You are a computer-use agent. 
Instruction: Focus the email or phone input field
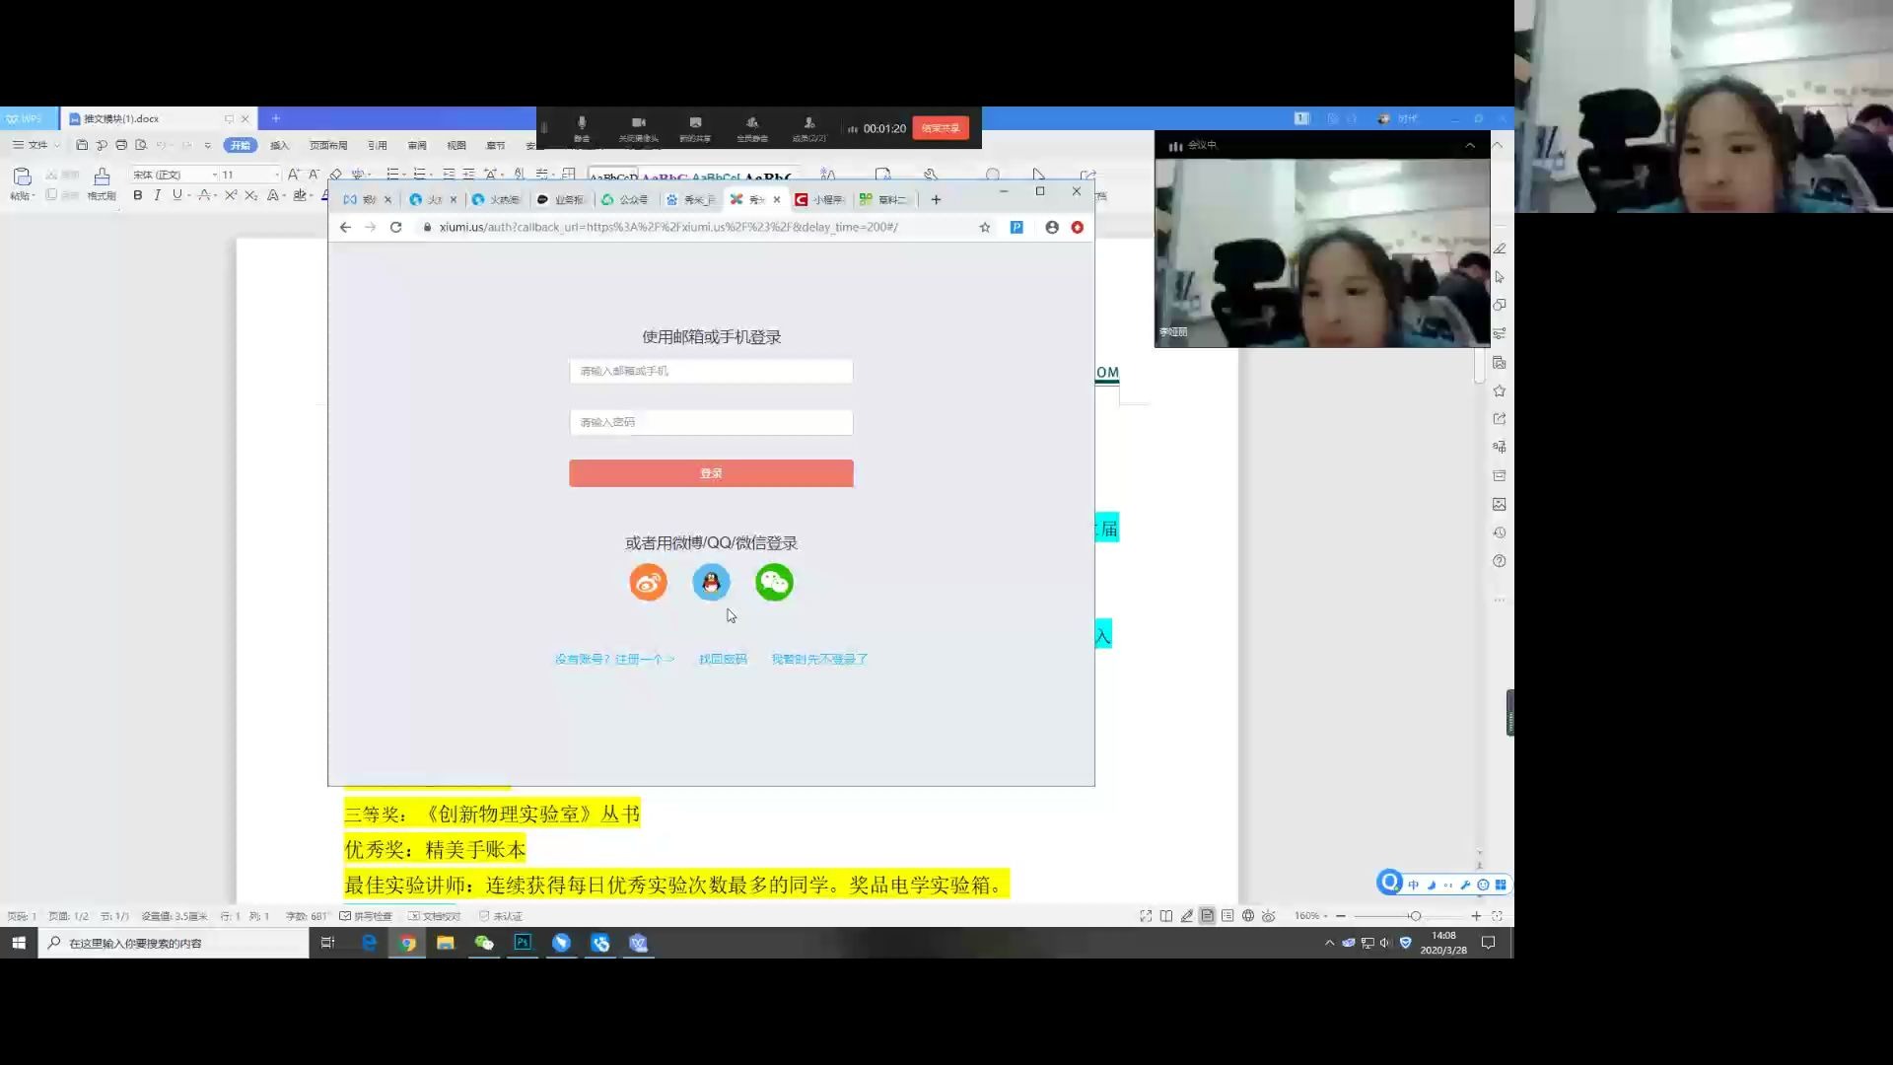tap(711, 371)
